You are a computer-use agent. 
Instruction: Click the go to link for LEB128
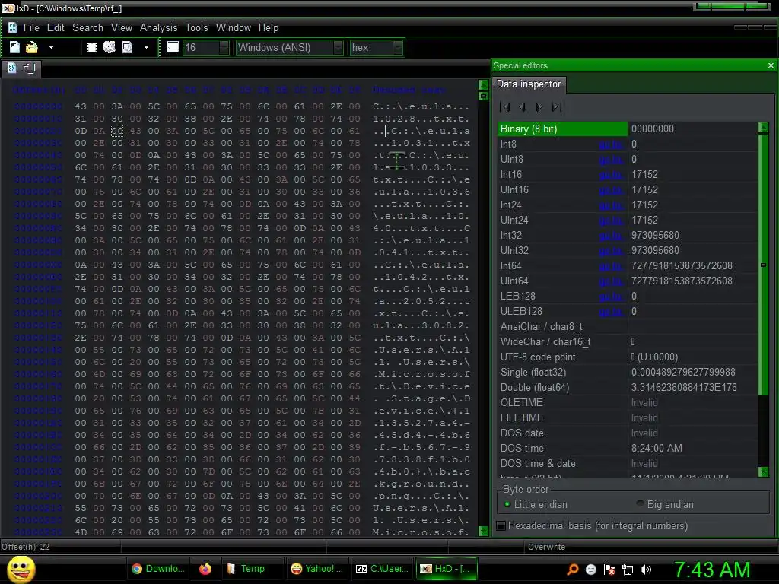pyautogui.click(x=611, y=297)
